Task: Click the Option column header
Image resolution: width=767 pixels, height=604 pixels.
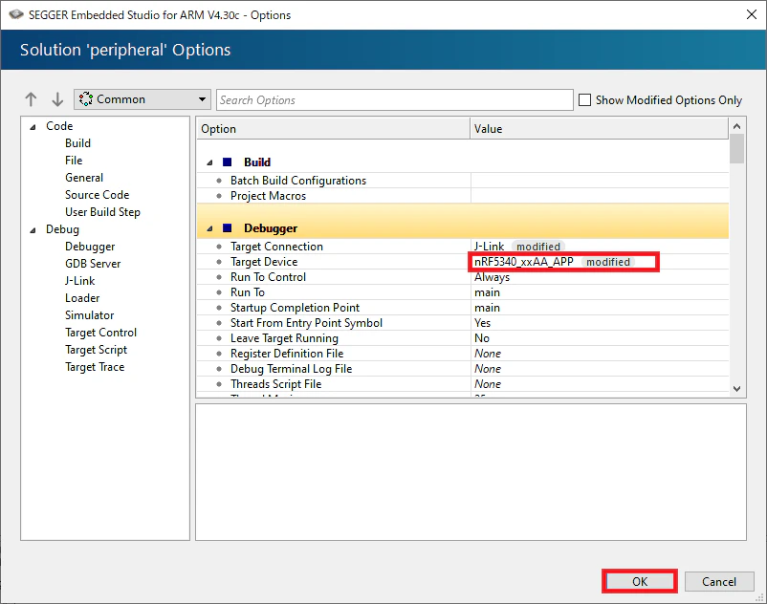Action: click(334, 128)
